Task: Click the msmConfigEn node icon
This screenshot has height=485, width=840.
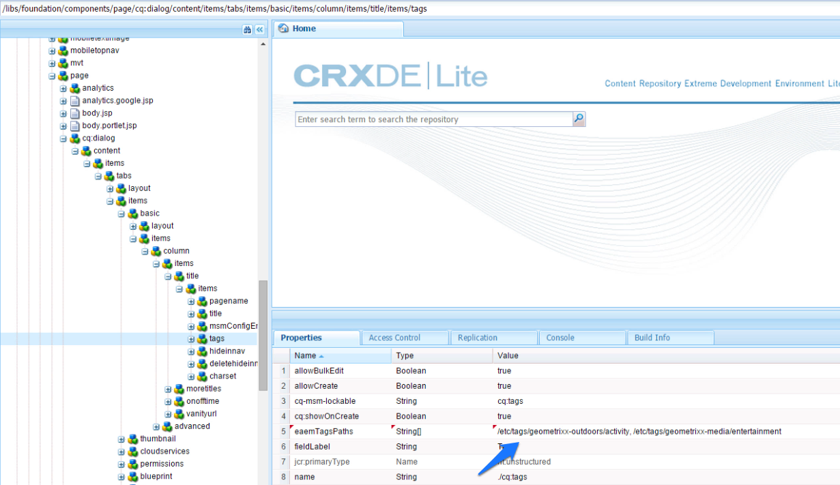Action: pos(202,326)
